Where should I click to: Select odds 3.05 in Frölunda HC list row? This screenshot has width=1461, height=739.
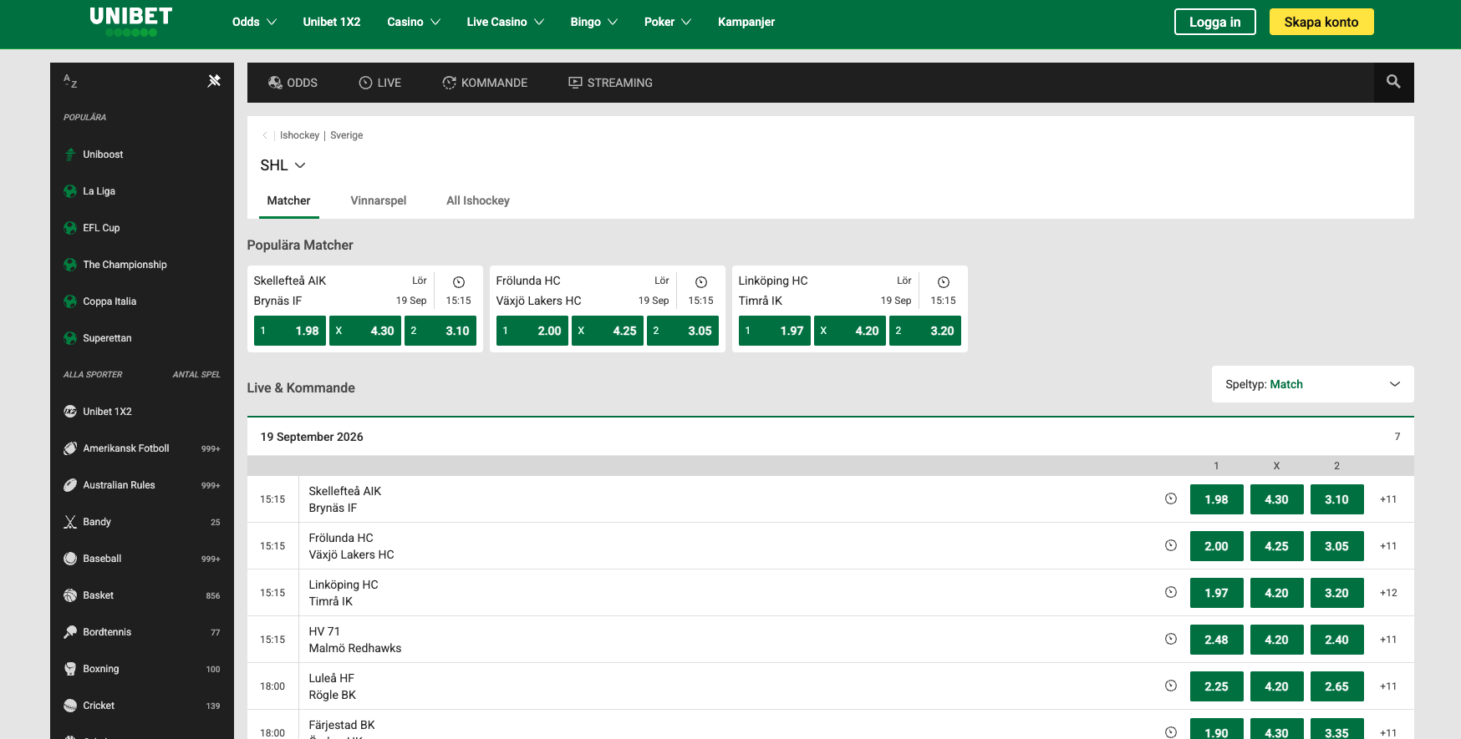[1337, 546]
